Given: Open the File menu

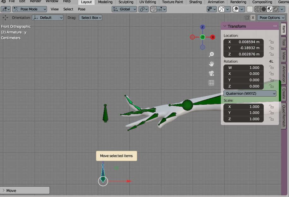Looking at the screenshot, I should pos(12,1).
